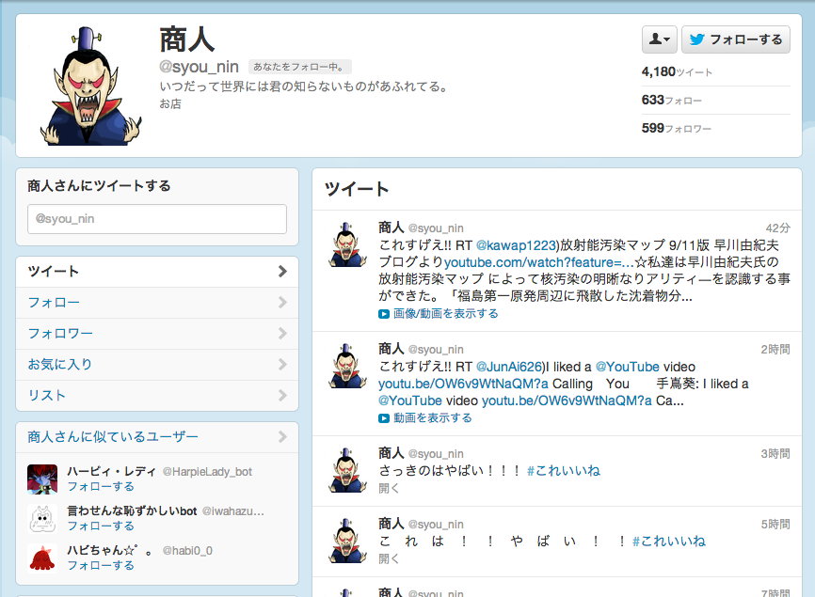Open the 599 フォロワー count
The width and height of the screenshot is (815, 597).
tap(676, 128)
